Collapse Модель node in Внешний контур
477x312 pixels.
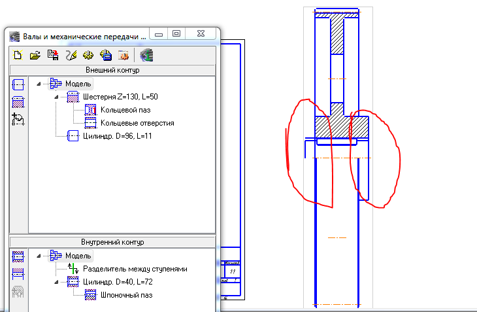pyautogui.click(x=39, y=84)
